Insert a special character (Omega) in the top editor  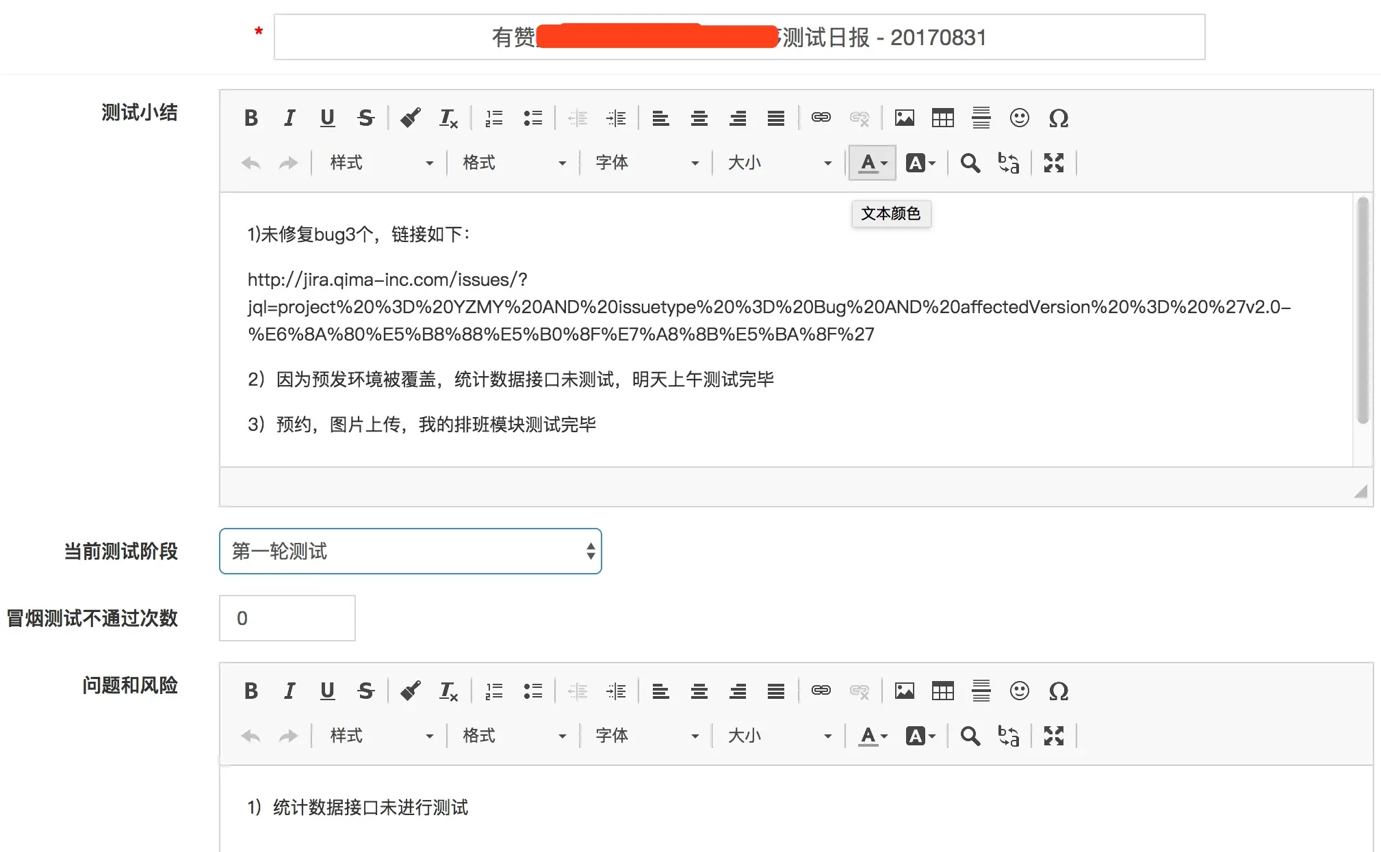(x=1058, y=118)
